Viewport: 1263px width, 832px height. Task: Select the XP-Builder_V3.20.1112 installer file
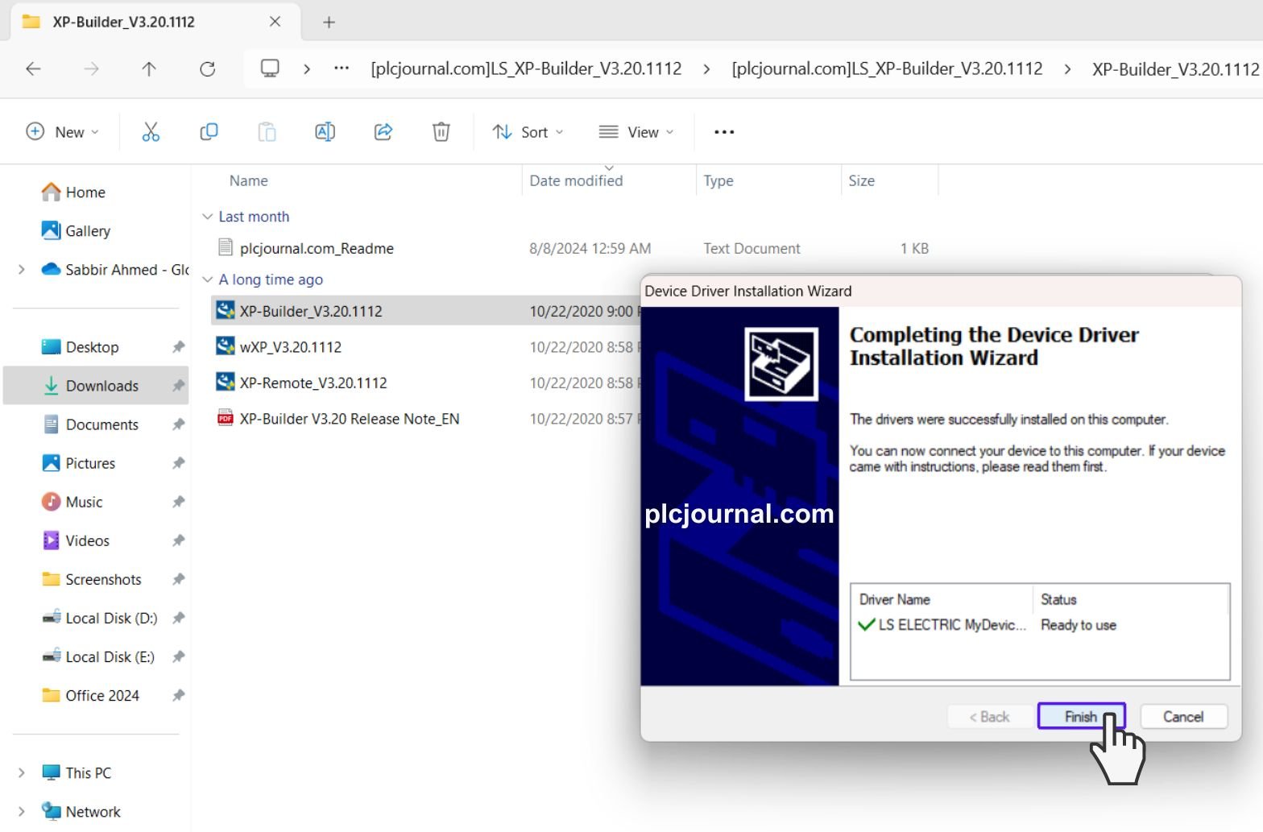tap(311, 311)
